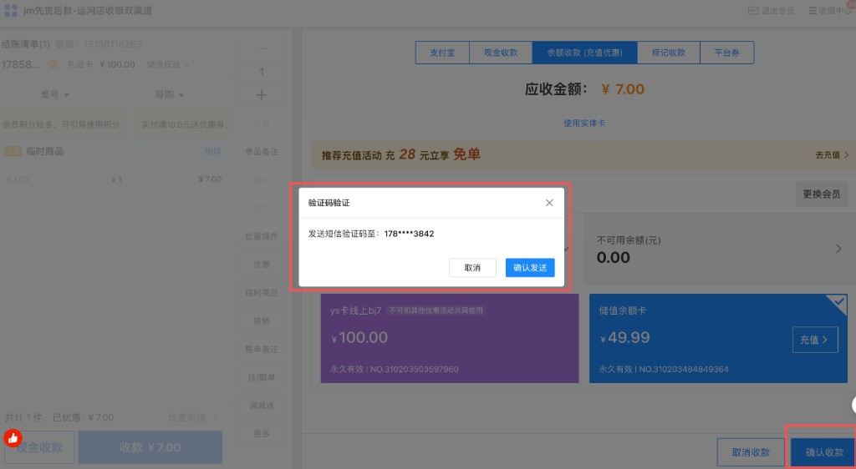Click the plus quantity icon
The width and height of the screenshot is (856, 469).
tap(262, 95)
